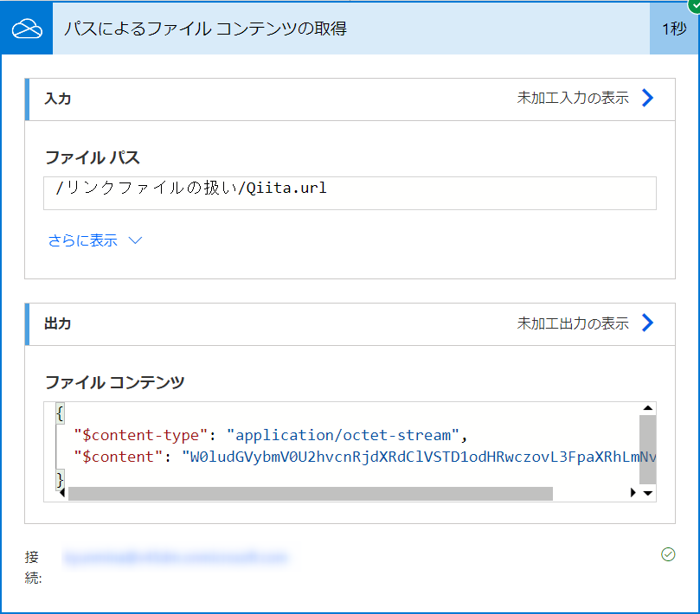Click the vertical scrollbar thumb in output box
The image size is (700, 614).
648,450
